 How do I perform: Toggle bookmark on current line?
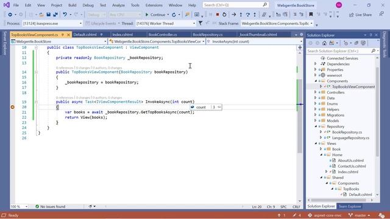coord(311,15)
